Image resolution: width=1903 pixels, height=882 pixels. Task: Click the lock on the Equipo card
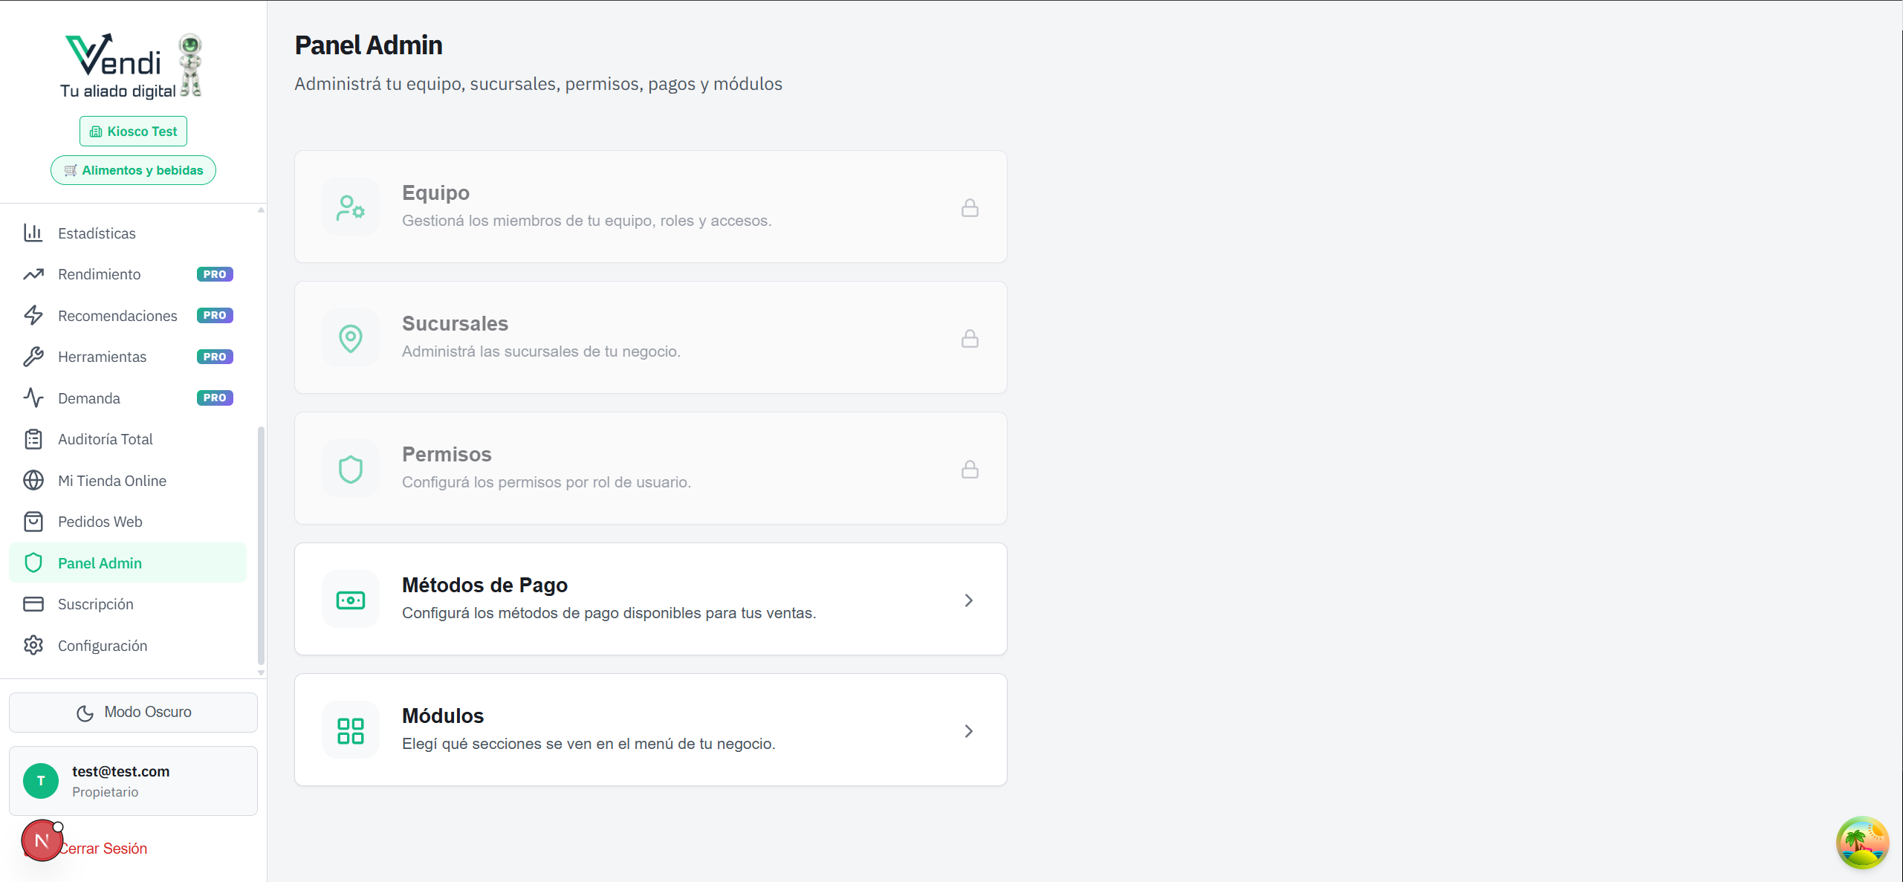tap(970, 207)
